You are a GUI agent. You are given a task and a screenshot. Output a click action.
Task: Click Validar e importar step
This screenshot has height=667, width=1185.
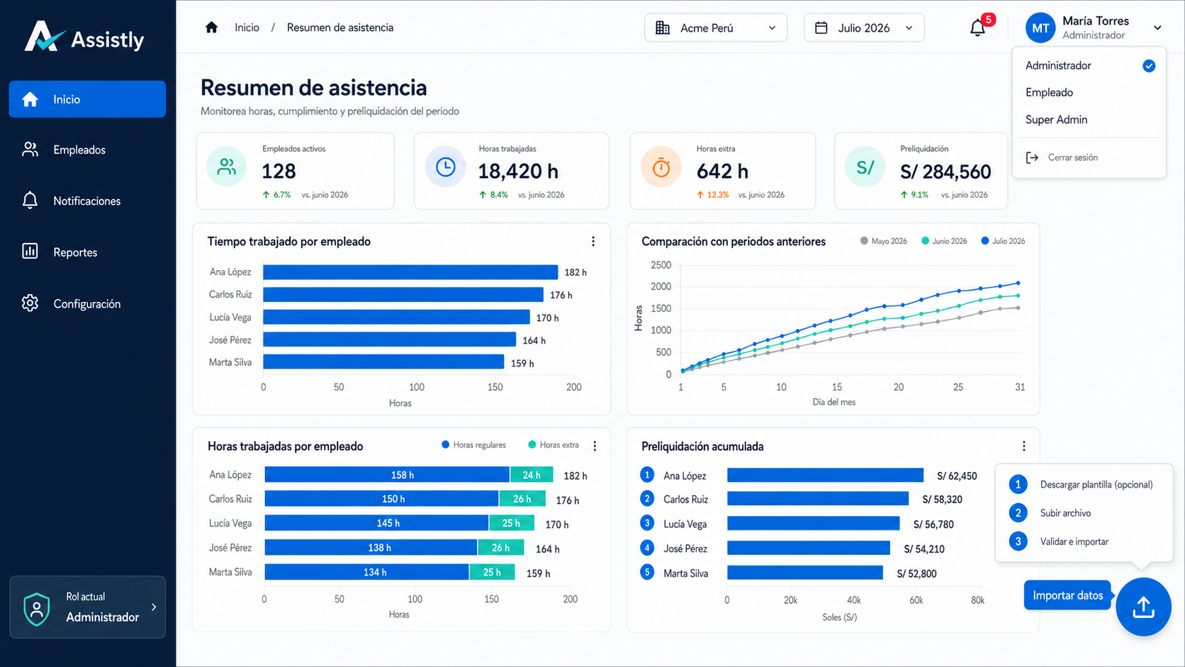[x=1074, y=542]
